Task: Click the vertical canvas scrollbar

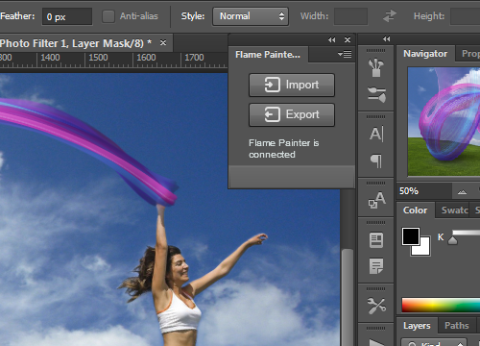Action: (348, 297)
